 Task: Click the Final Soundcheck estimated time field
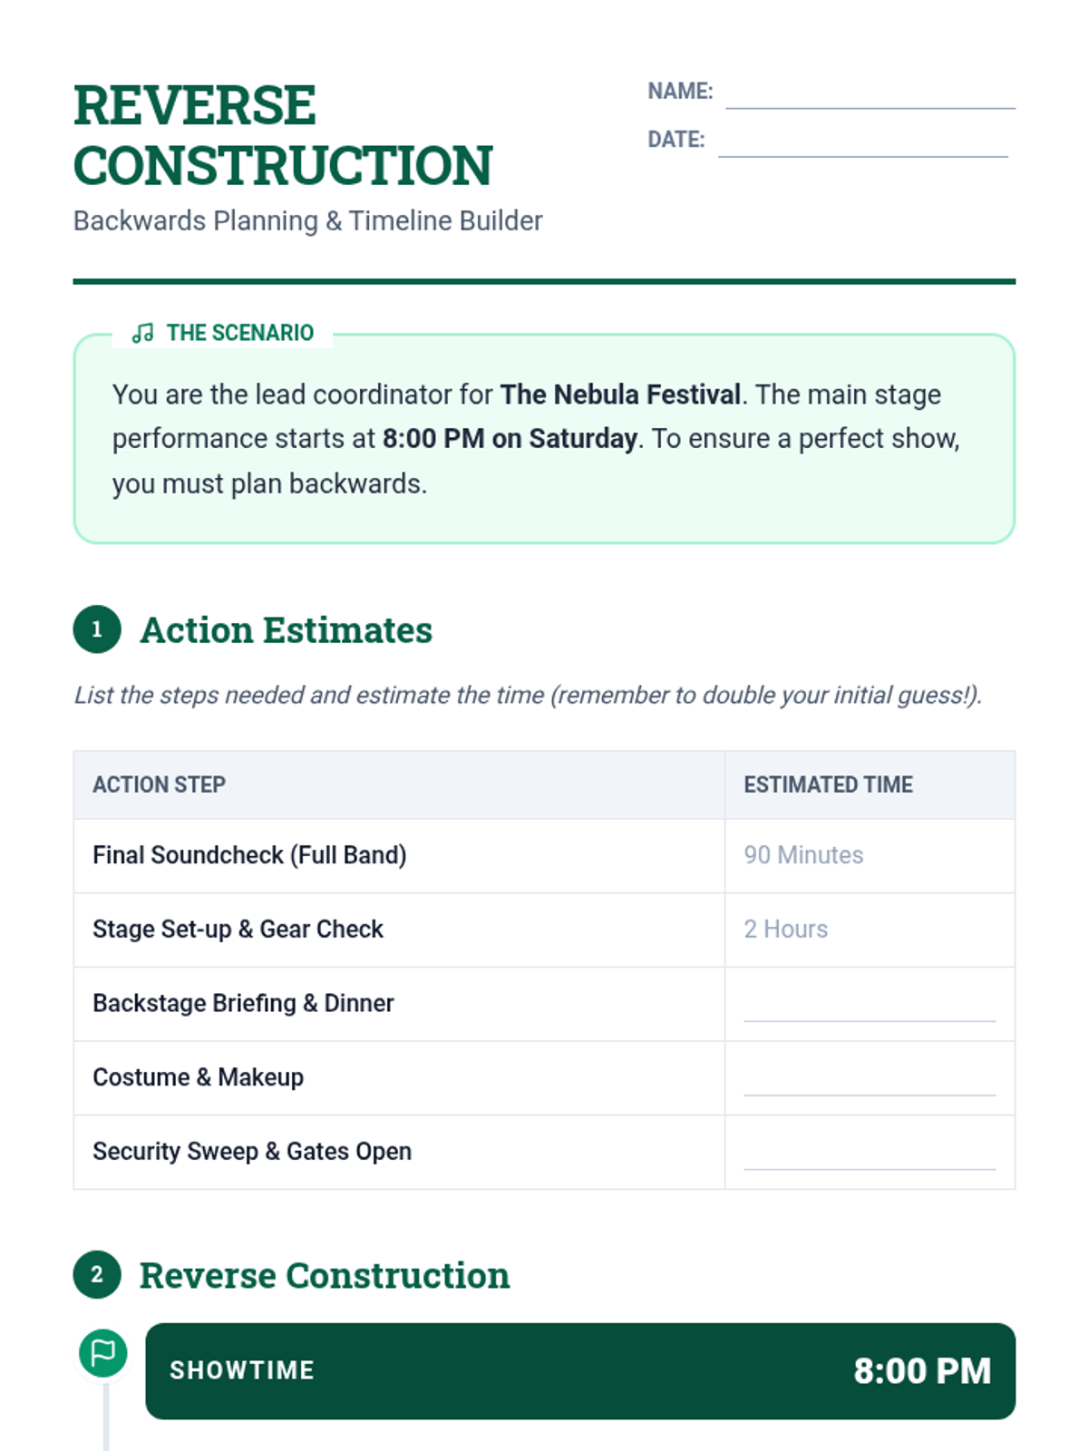tap(869, 855)
